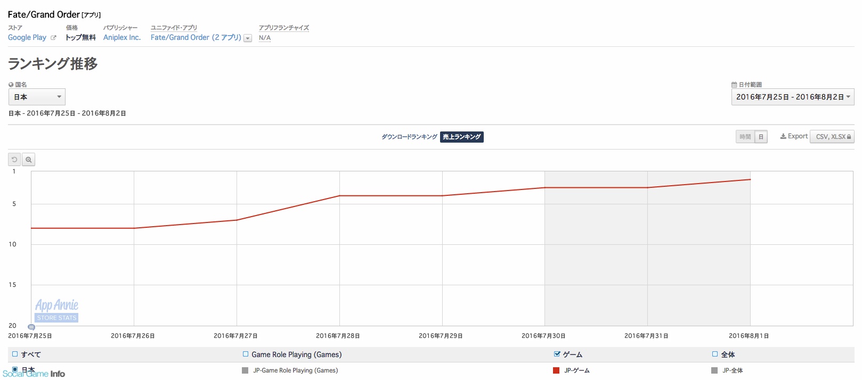Click the Fate/Grand Order [アプリ] title
This screenshot has width=862, height=380.
click(x=54, y=15)
